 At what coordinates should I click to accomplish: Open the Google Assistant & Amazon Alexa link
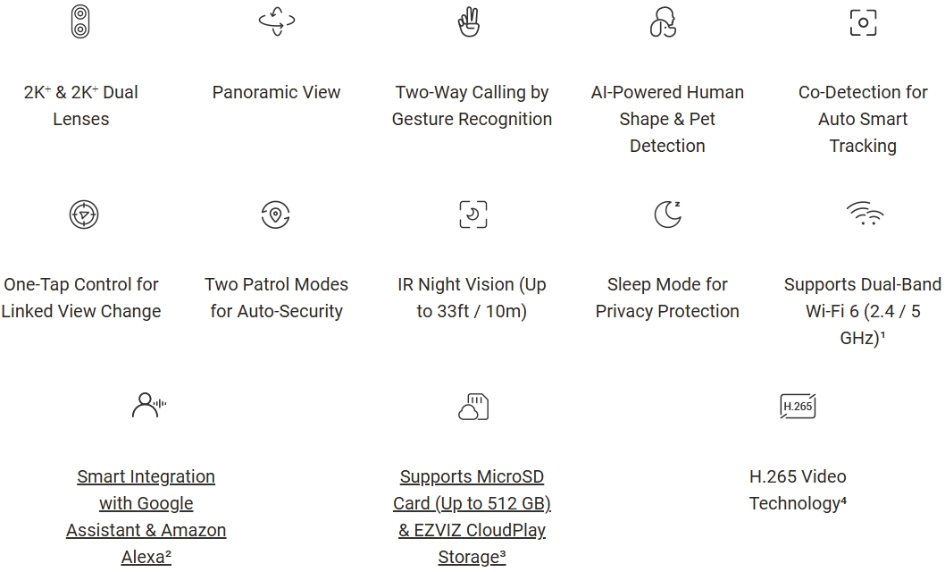click(146, 517)
